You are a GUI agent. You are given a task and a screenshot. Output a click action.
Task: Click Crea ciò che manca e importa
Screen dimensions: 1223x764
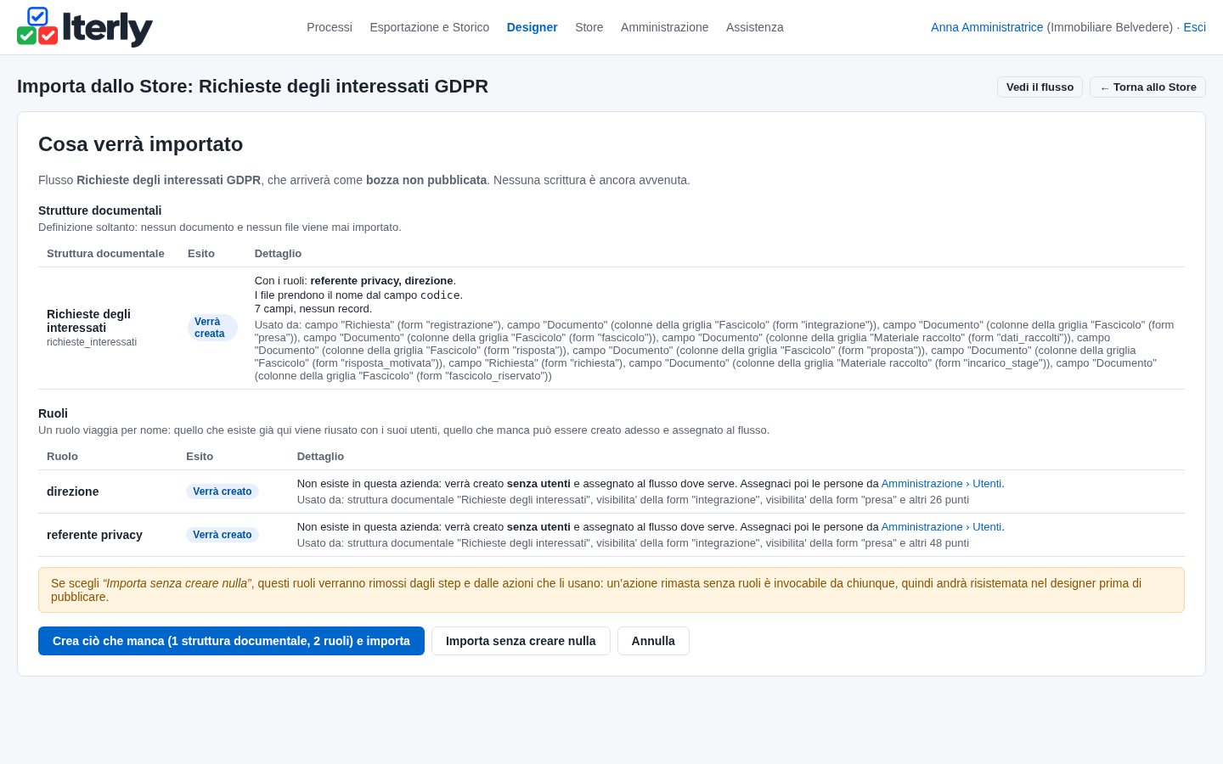click(231, 641)
